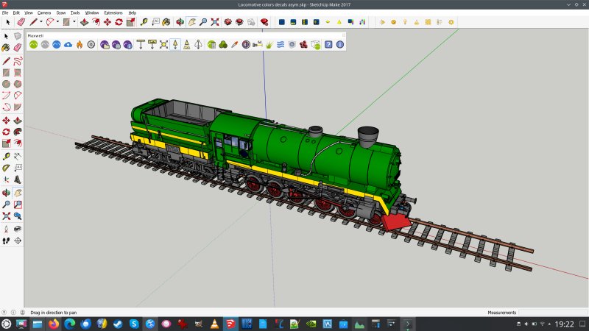Screen dimensions: 589x331
Task: Click the taskbar clock showing 19:22
Action: click(564, 324)
